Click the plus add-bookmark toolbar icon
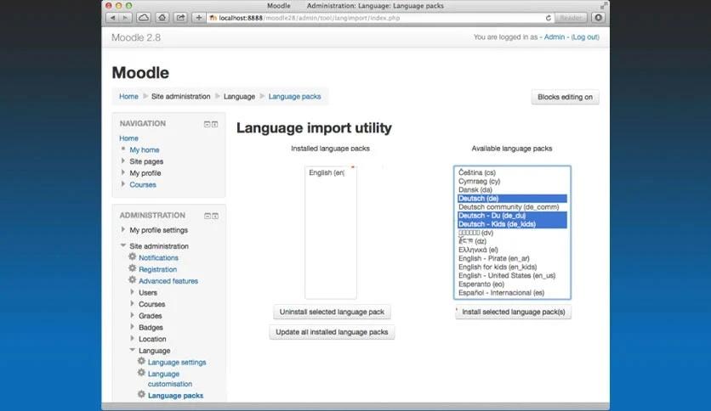 point(199,18)
